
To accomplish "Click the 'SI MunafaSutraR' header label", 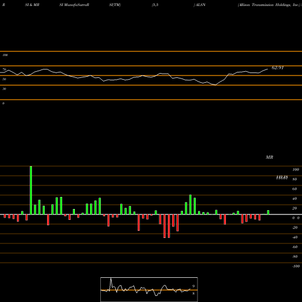I will pos(74,5).
